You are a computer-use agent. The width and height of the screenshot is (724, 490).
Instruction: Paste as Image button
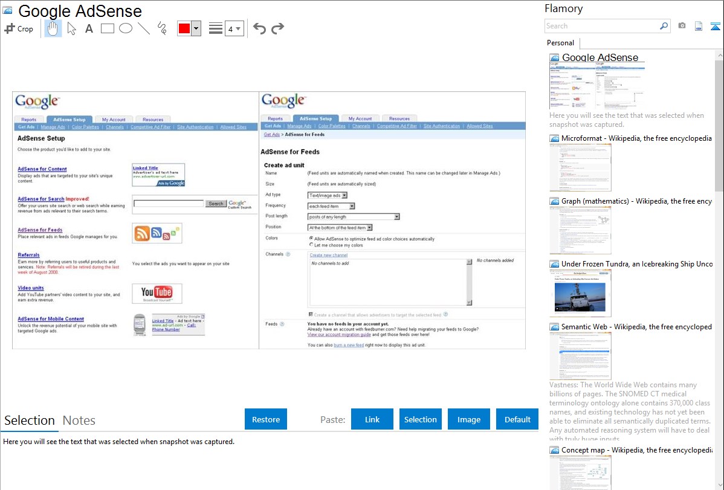[468, 419]
